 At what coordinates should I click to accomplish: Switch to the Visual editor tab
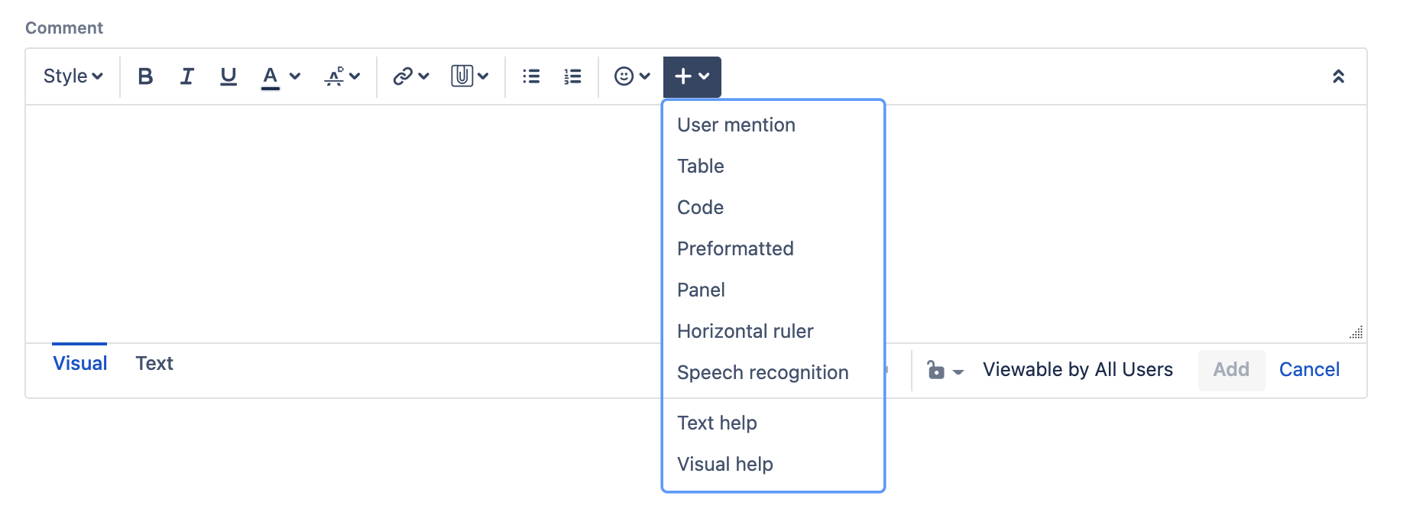tap(79, 363)
